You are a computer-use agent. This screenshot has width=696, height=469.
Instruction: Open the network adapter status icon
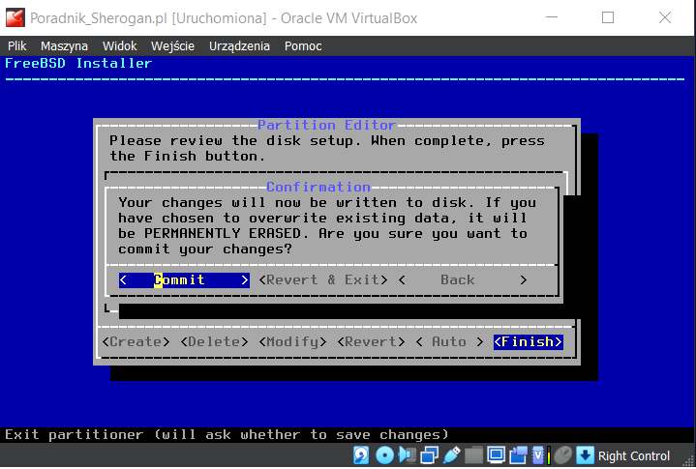(x=429, y=455)
